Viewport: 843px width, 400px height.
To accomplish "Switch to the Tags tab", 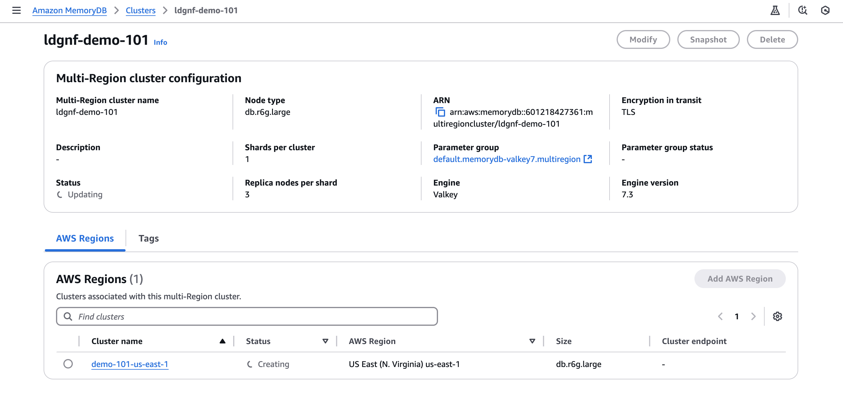I will pyautogui.click(x=149, y=238).
